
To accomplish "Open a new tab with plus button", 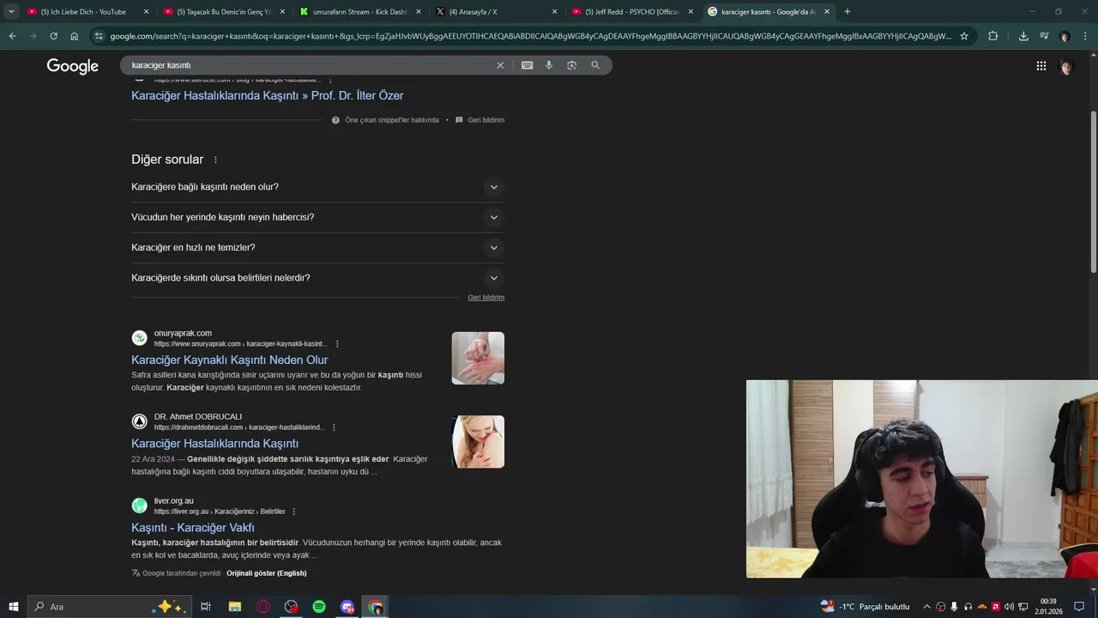I will tap(847, 11).
